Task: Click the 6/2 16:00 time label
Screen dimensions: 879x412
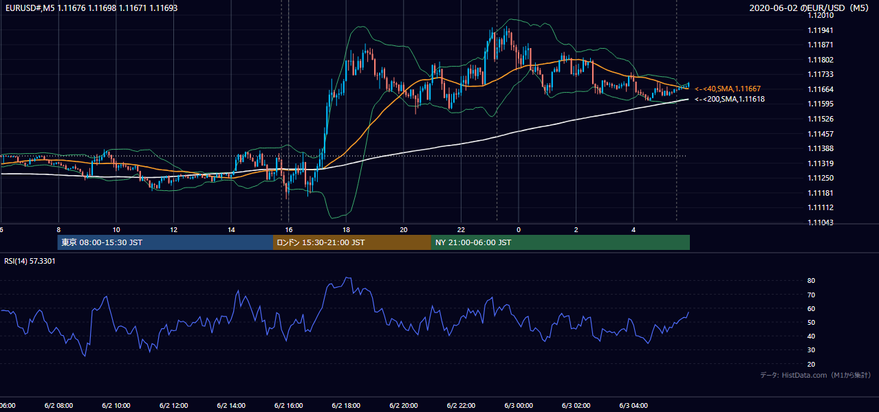Action: coord(288,405)
